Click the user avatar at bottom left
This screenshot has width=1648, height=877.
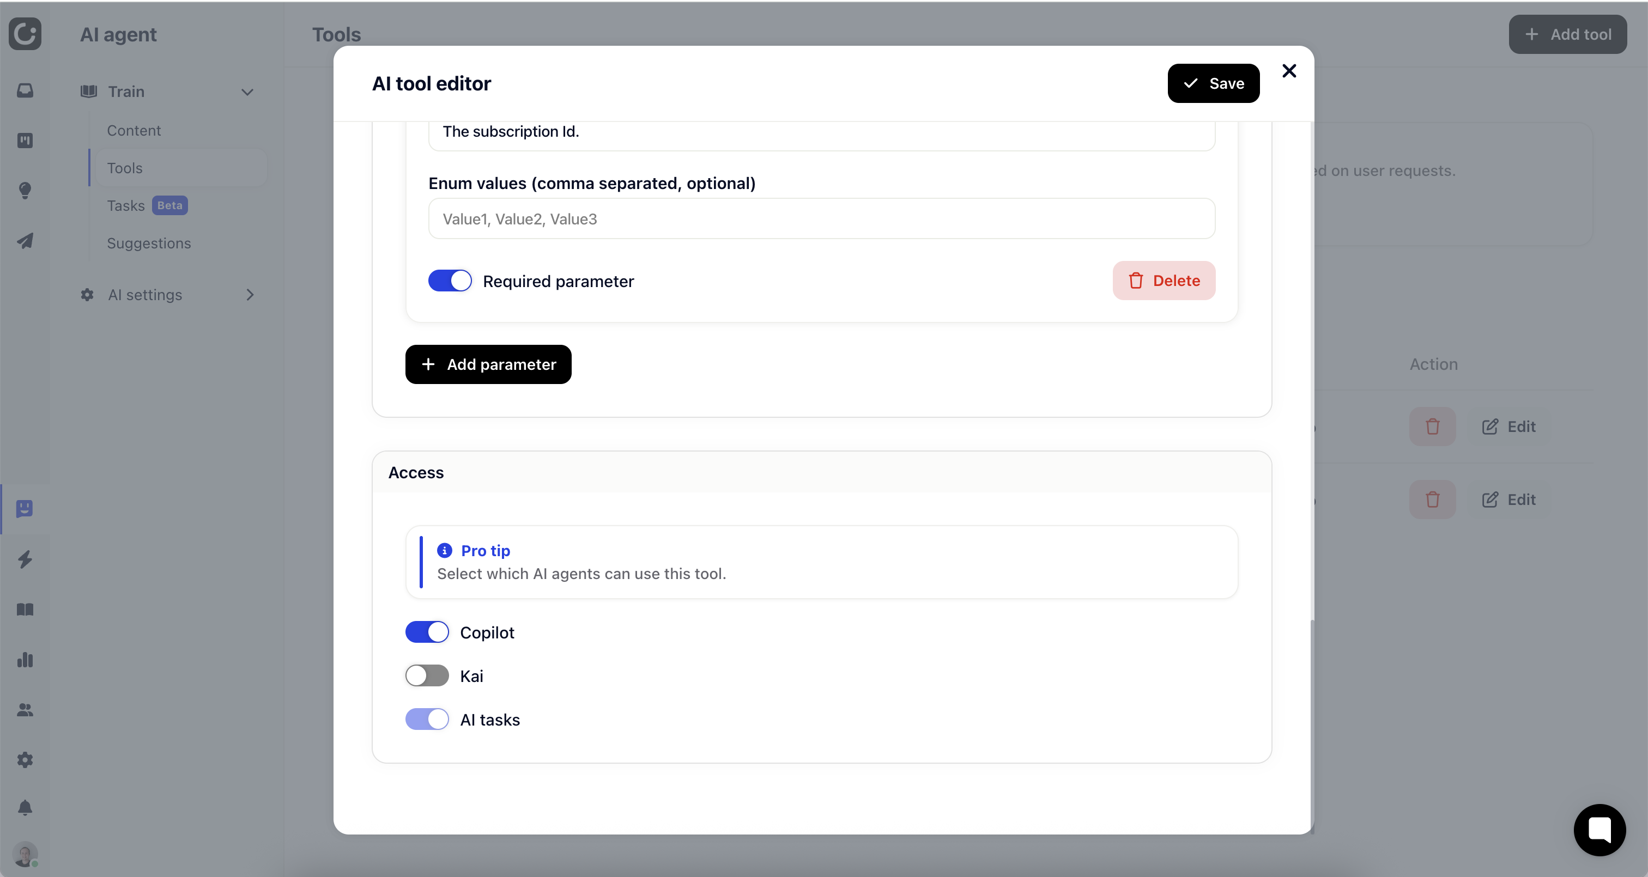click(25, 855)
